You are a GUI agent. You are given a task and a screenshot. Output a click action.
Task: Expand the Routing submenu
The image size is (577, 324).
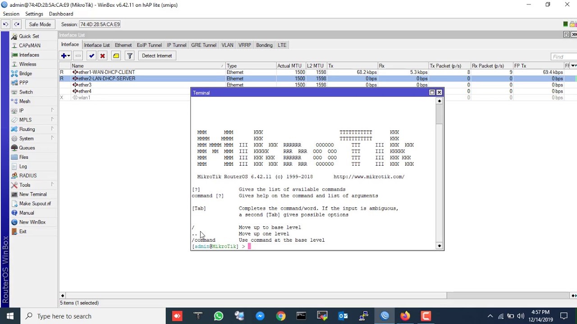[x=32, y=129]
